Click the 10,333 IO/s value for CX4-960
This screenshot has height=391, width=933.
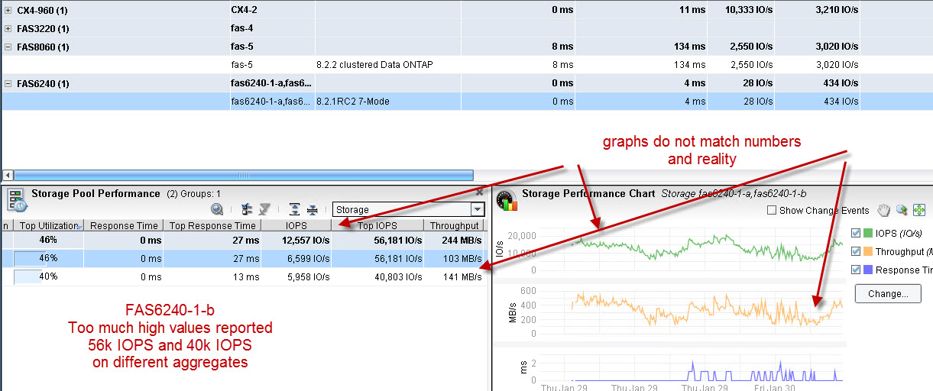749,10
